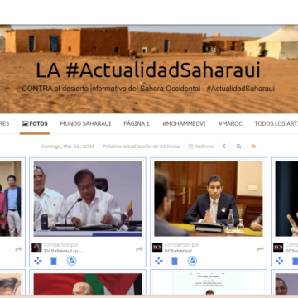
Task: Open the Colombian president photo thumbnail
Action: click(88, 199)
